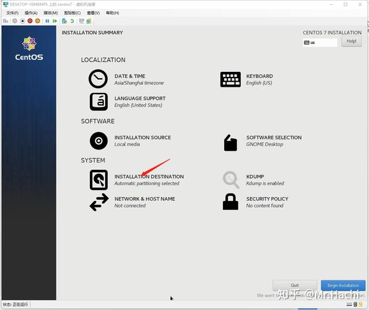Viewport: 369px width, 310px height.
Task: Click the status bar text '状态: 正在运行'
Action: coord(15,304)
